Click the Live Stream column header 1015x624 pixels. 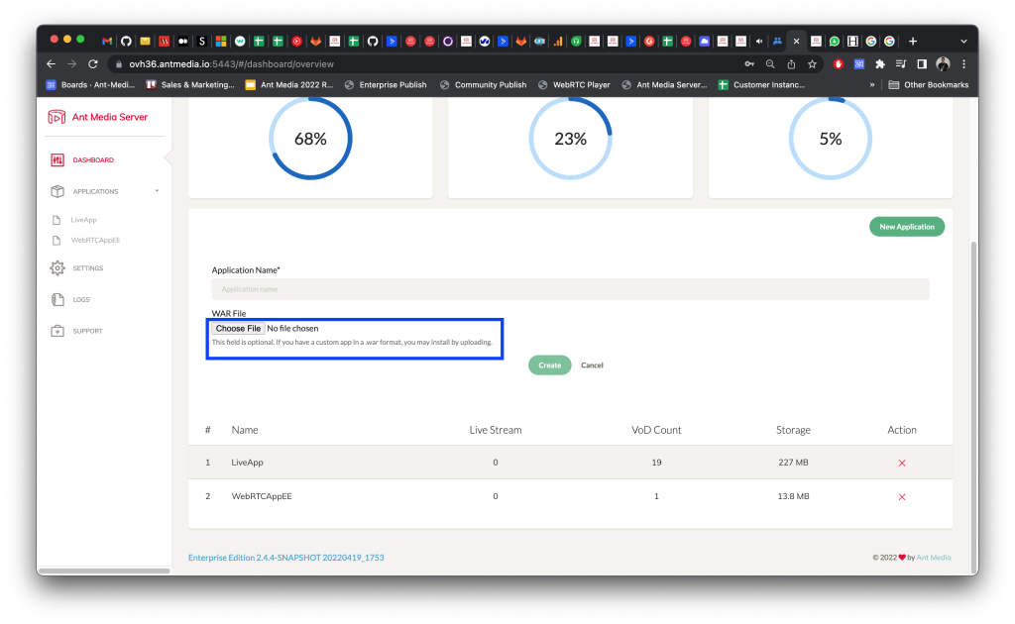click(496, 430)
